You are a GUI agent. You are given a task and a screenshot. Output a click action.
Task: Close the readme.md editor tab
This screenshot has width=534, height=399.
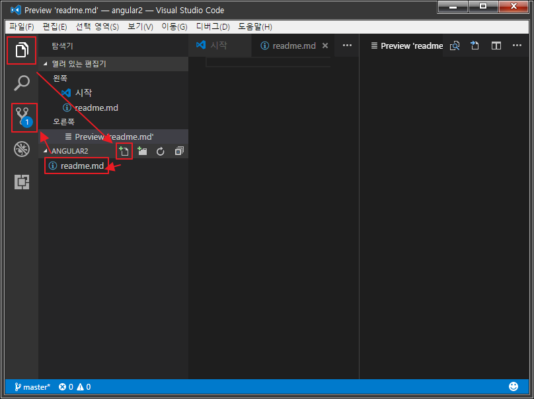324,46
